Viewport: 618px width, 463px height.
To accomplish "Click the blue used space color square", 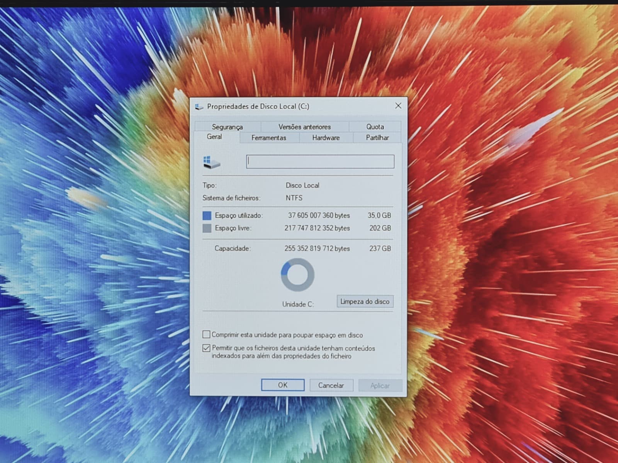I will point(207,215).
